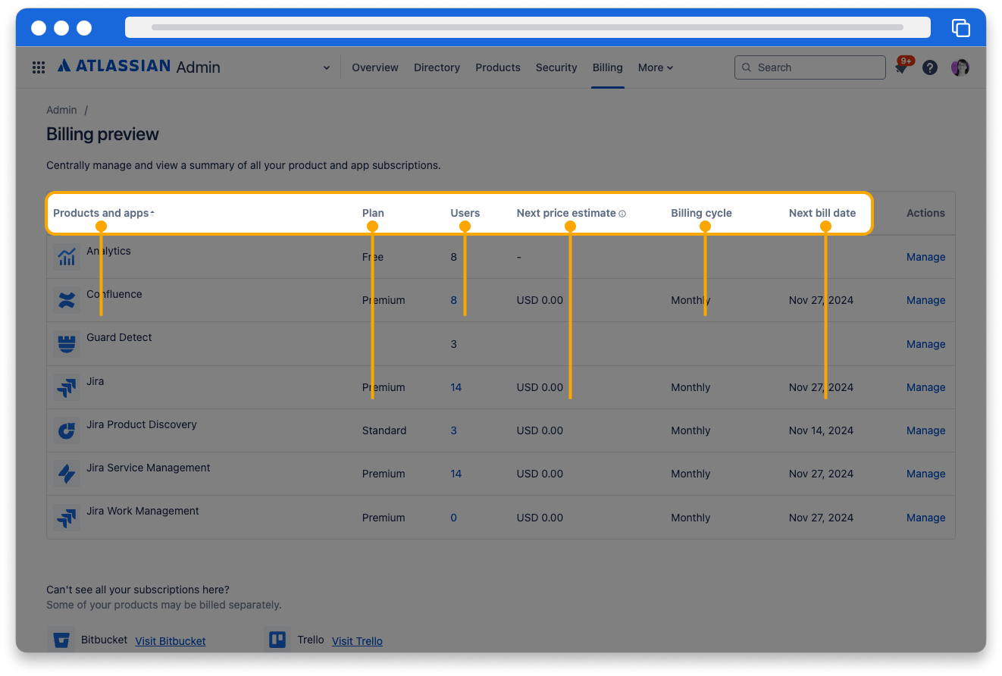1002x676 pixels.
Task: Sort by Products and apps column
Action: [x=104, y=213]
